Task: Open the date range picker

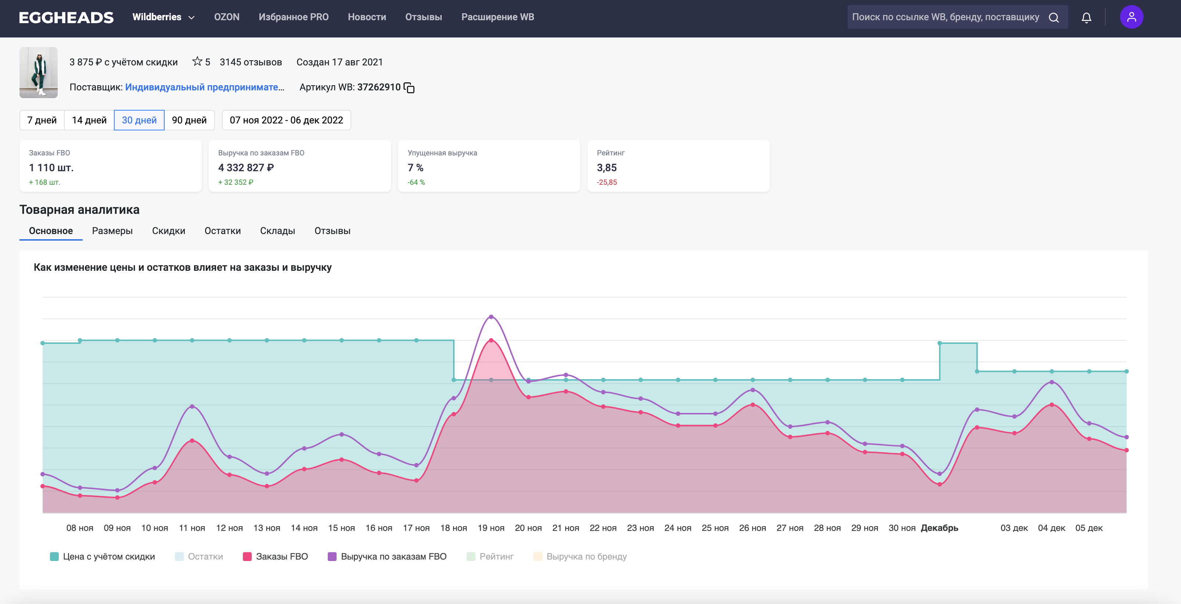Action: pos(286,120)
